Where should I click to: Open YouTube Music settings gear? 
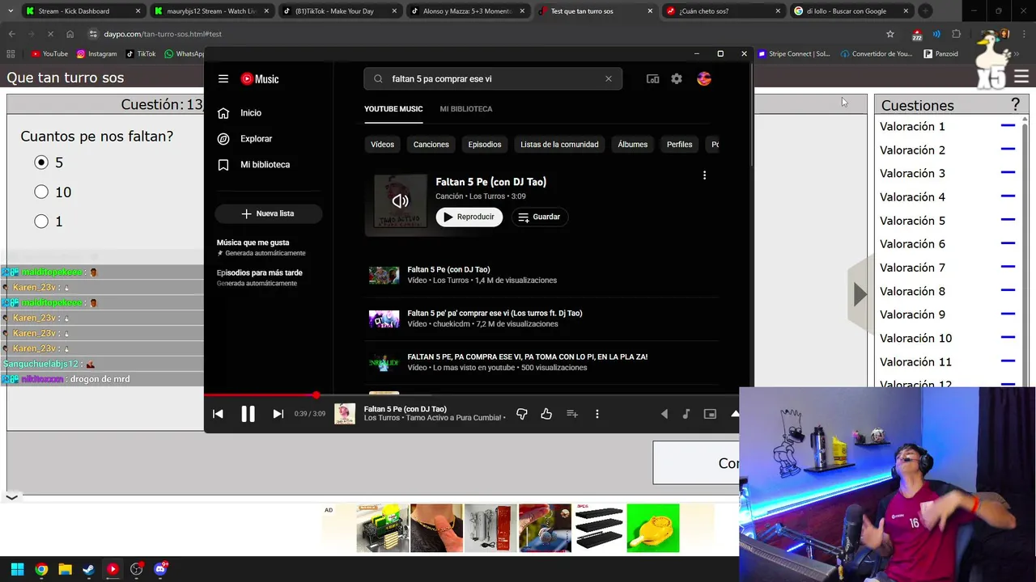click(x=677, y=79)
